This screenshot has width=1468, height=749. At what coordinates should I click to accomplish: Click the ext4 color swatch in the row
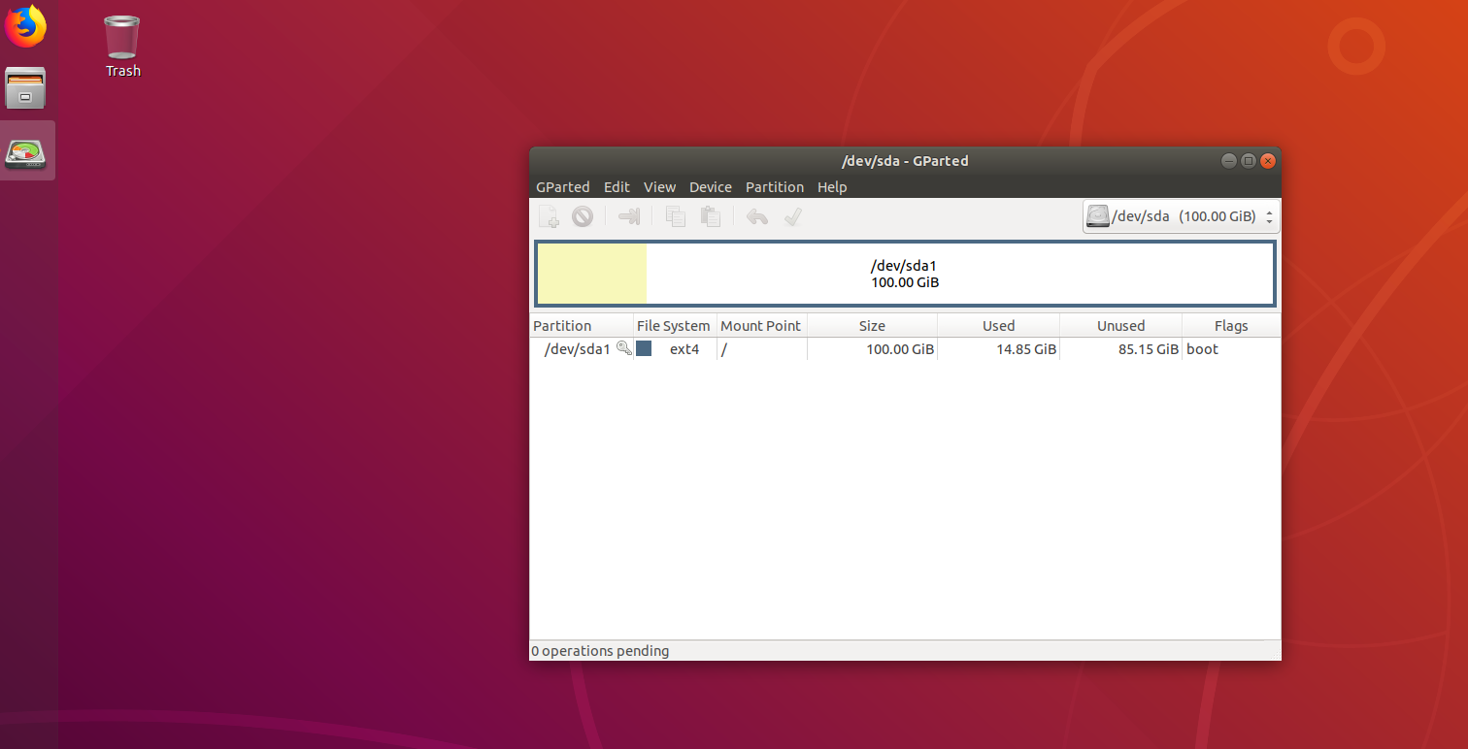[x=644, y=348]
